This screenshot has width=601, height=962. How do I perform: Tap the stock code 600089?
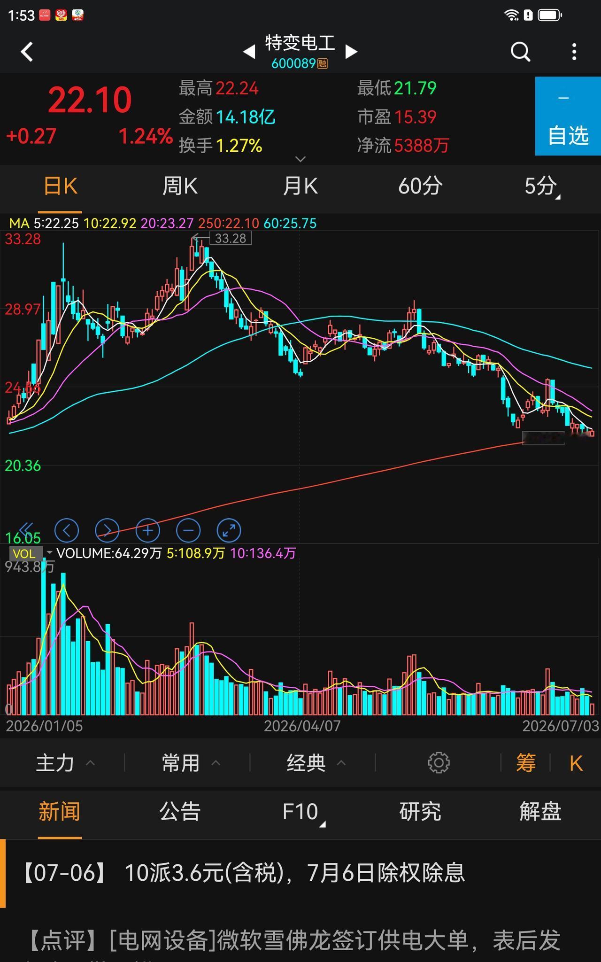(x=293, y=63)
